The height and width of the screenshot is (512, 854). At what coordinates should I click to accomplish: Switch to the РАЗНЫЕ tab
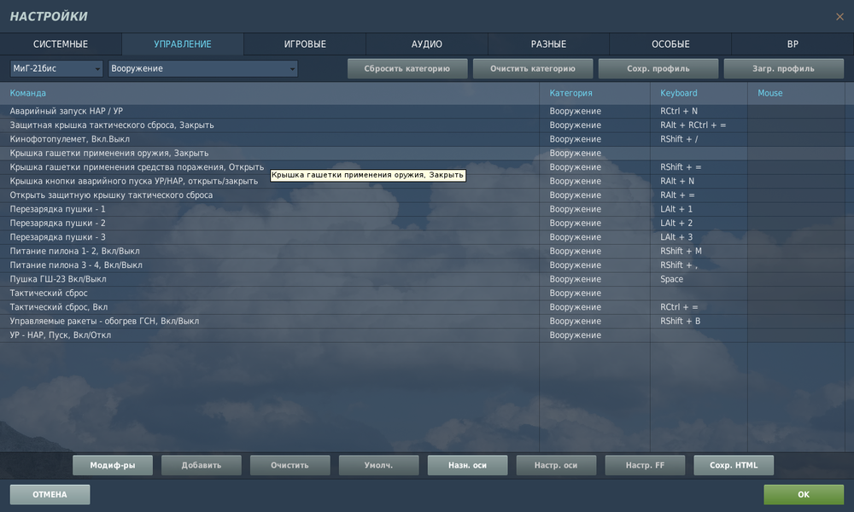pos(548,44)
